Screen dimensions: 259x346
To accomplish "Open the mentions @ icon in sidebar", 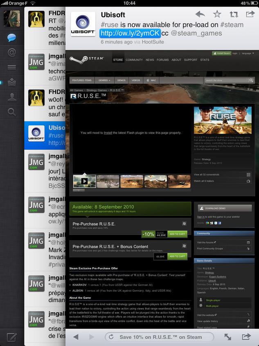I will pos(12,52).
